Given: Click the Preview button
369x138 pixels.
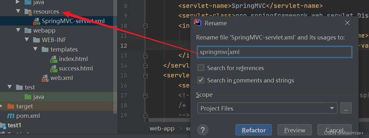Looking at the screenshot, I should pos(294,130).
